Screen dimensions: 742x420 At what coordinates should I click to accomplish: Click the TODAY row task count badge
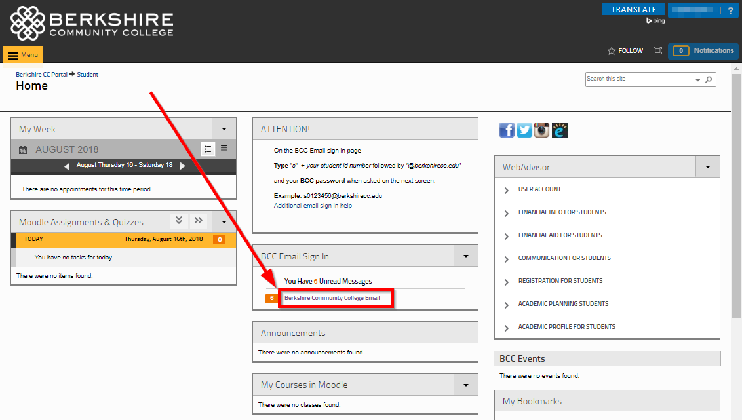(x=220, y=239)
